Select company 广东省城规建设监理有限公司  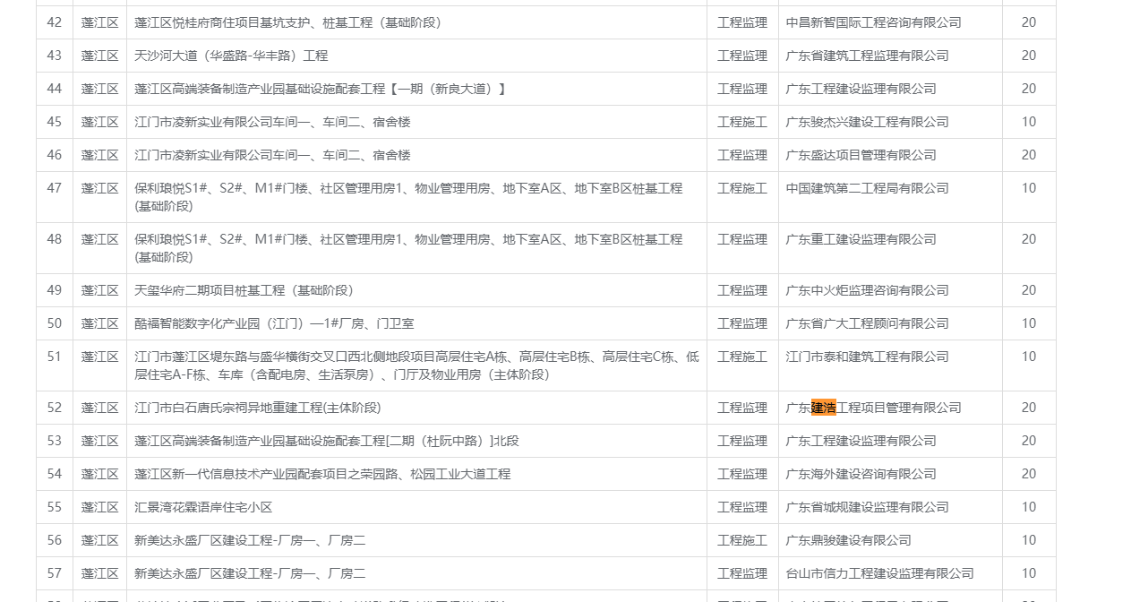(867, 507)
